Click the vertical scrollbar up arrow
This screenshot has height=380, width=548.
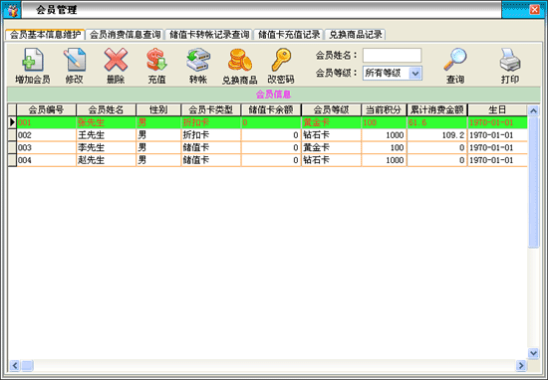[533, 110]
